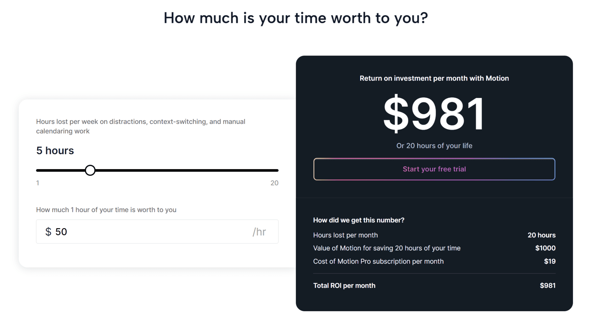The height and width of the screenshot is (321, 590).
Task: Click the How much is your time worth heading
Action: coord(295,18)
